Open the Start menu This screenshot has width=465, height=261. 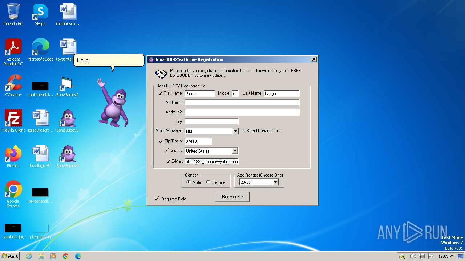(10, 256)
